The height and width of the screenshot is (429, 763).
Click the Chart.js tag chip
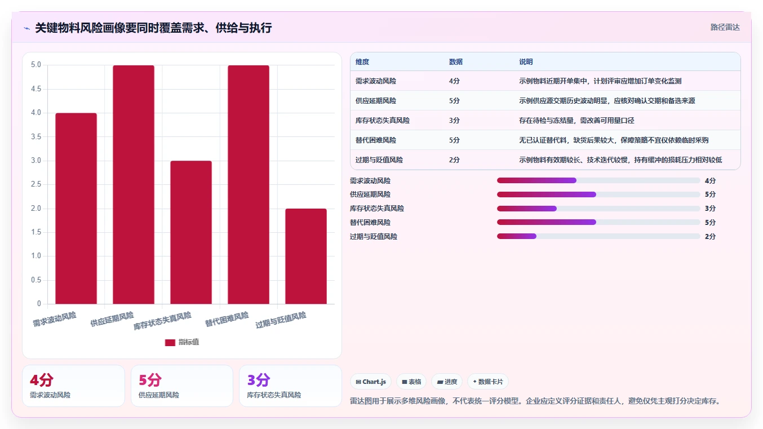point(371,382)
